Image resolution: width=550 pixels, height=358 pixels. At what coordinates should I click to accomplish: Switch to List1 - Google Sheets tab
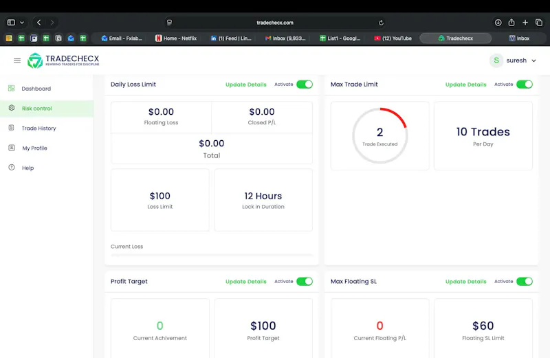pyautogui.click(x=340, y=38)
